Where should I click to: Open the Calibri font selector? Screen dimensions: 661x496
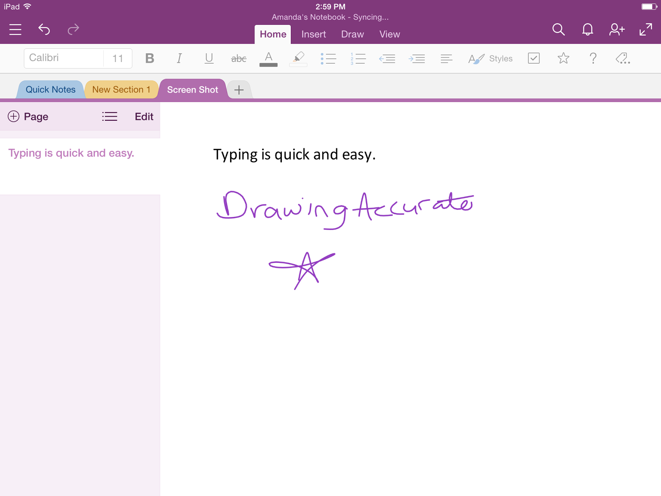(63, 58)
